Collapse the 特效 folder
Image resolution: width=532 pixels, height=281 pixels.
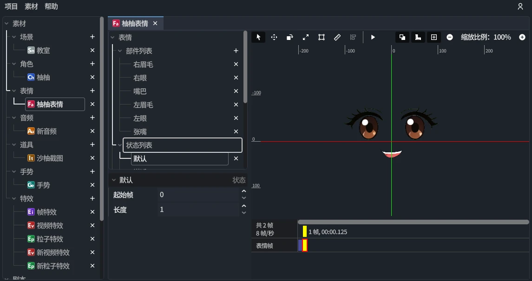point(14,199)
